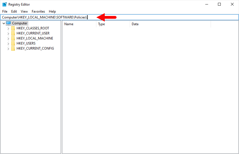
Task: Click the HKEY_CURRENT_CONFIG folder icon
Action: tap(13, 48)
